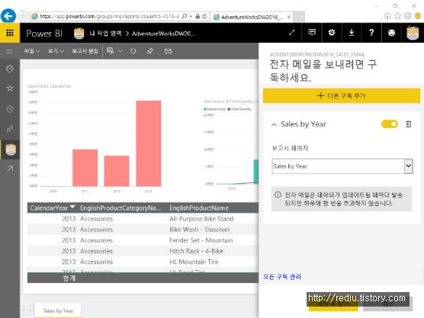Open the help question mark menu
This screenshot has height=318, width=424.
[371, 33]
